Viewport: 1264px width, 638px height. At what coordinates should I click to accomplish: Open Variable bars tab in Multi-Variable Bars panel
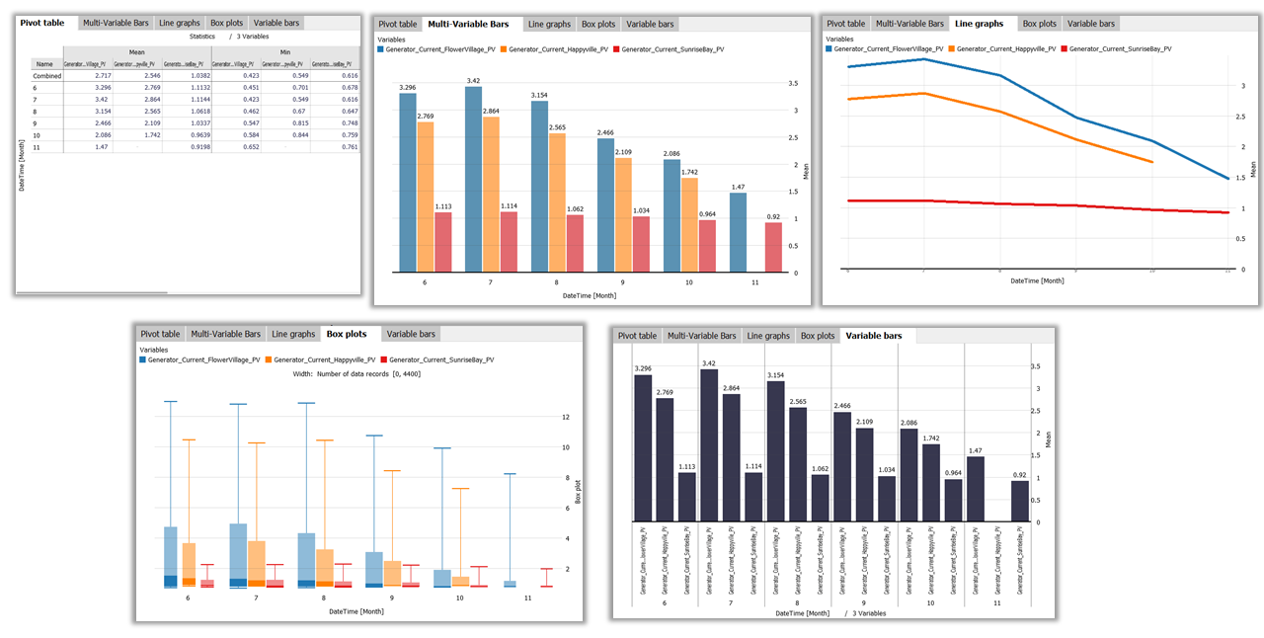pos(650,24)
